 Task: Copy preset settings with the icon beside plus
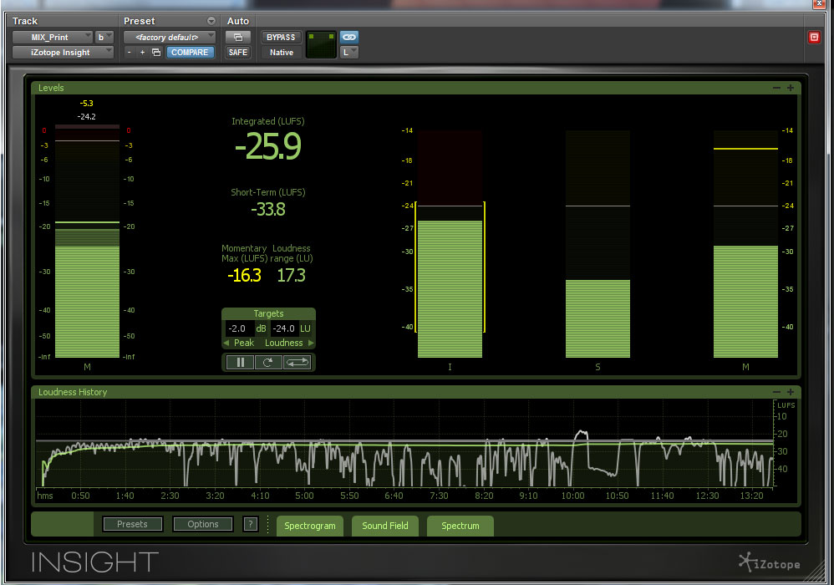[156, 52]
